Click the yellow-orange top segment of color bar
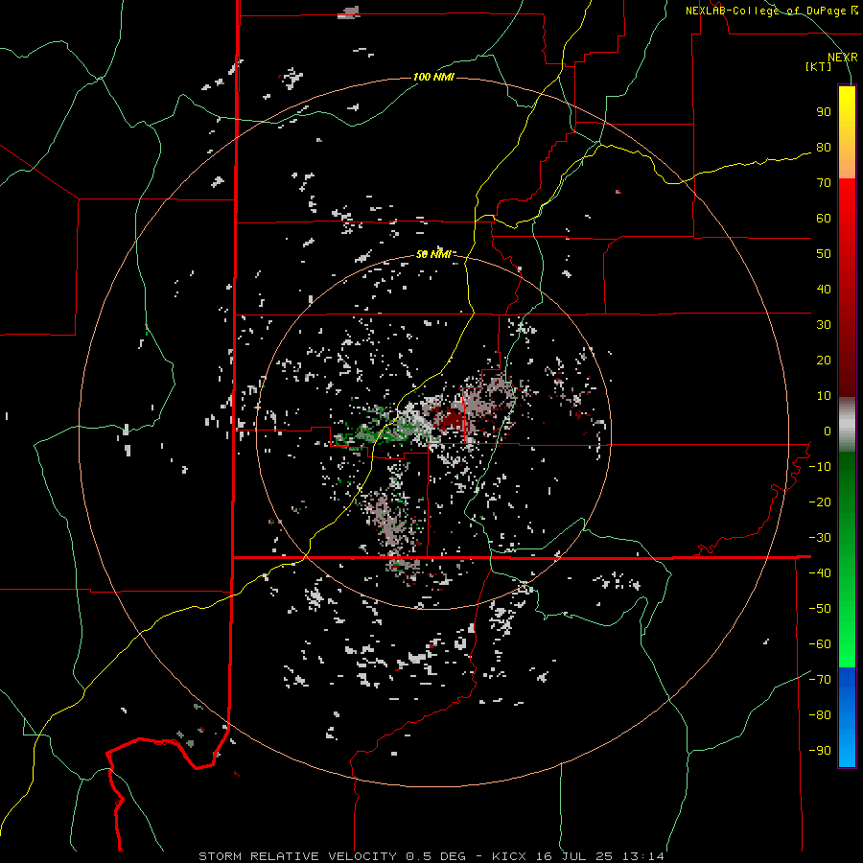The width and height of the screenshot is (863, 863). click(x=847, y=132)
